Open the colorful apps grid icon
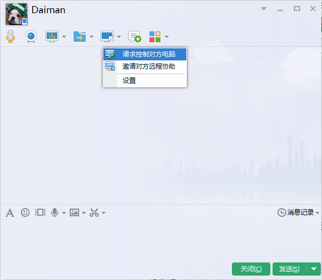The width and height of the screenshot is (322, 280). click(155, 37)
